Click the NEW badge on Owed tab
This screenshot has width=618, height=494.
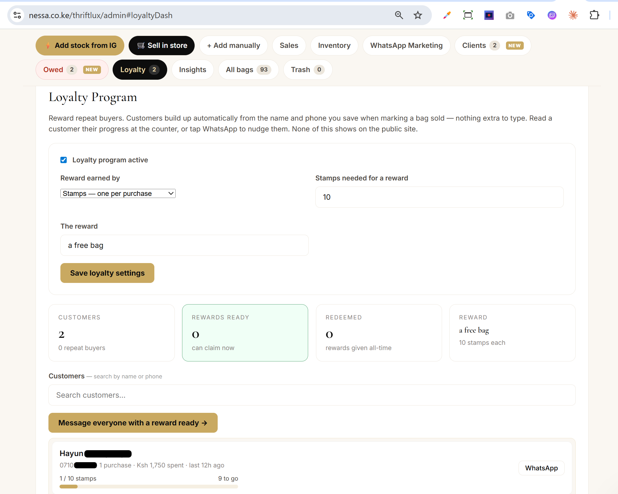pyautogui.click(x=92, y=69)
